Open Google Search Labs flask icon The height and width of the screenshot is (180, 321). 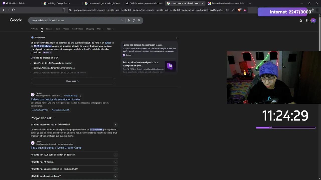point(301,20)
